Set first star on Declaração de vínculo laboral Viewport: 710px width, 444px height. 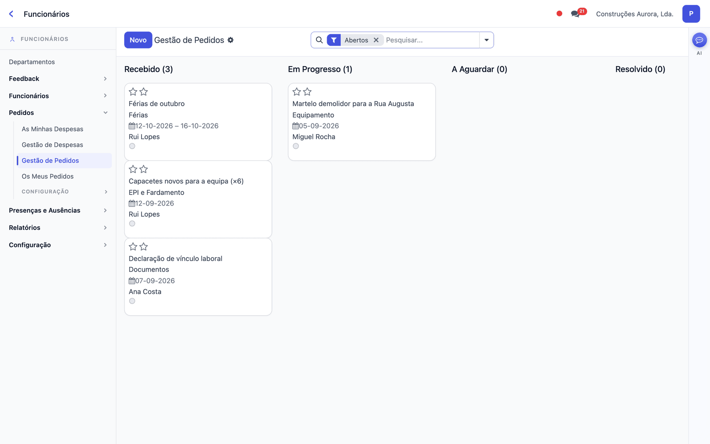(x=133, y=247)
